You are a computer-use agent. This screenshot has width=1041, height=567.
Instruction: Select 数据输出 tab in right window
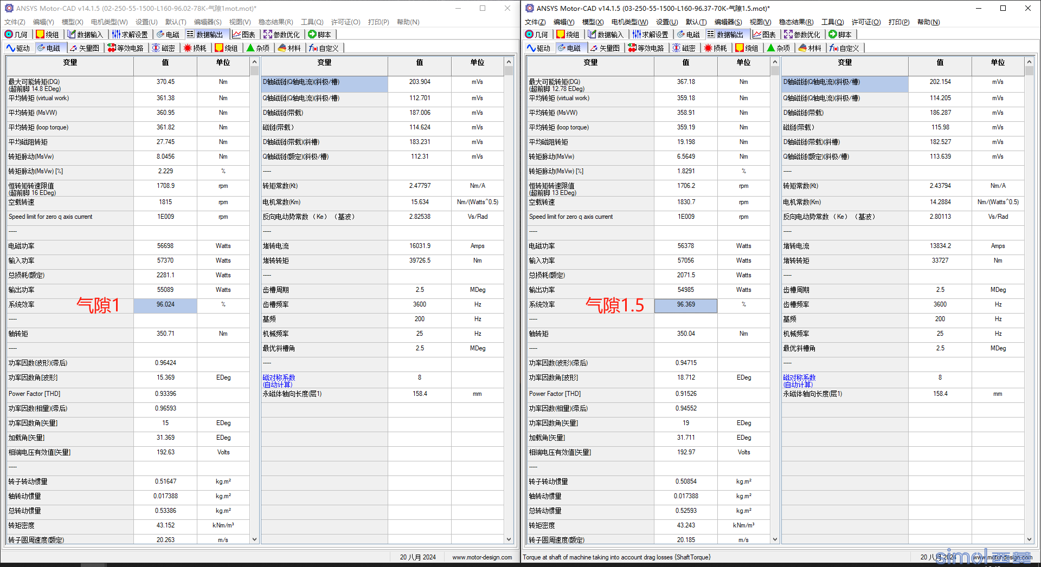point(725,34)
